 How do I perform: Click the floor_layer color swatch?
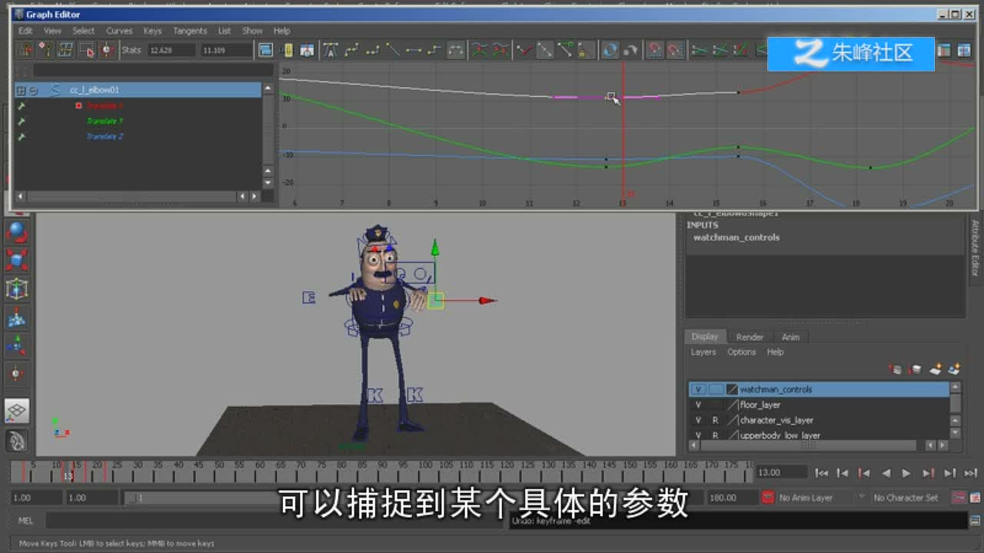(732, 405)
